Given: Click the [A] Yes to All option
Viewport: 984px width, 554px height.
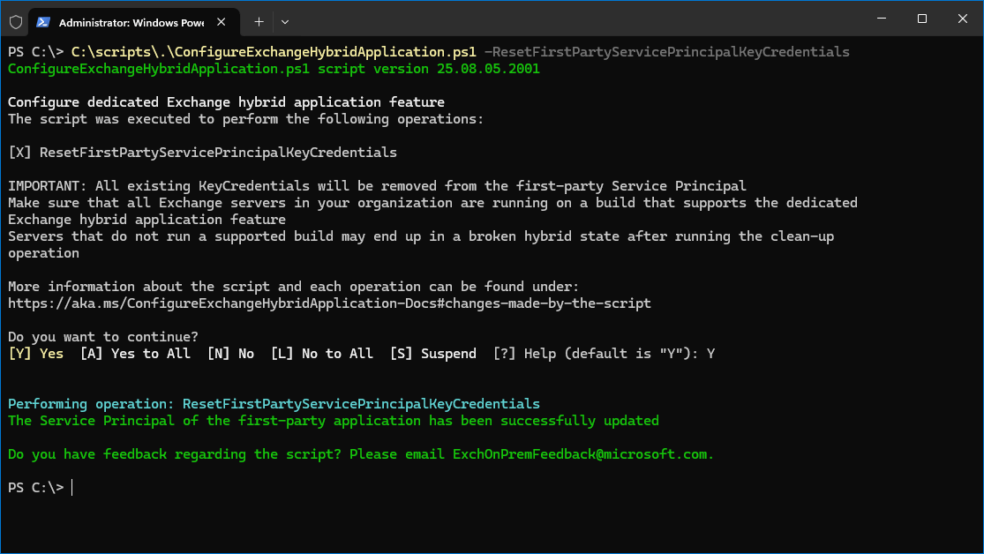Looking at the screenshot, I should pos(135,354).
